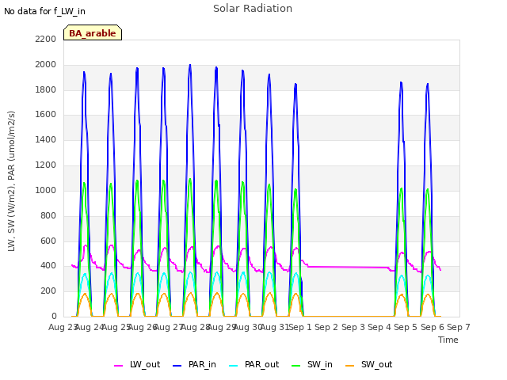
Task: Click the 1400 y-axis tick label
Action: click(x=46, y=139)
